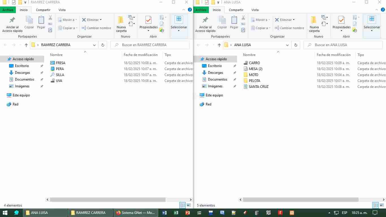Switch to Vista tab in ANA LUISA window
This screenshot has width=386, height=217.
(255, 10)
